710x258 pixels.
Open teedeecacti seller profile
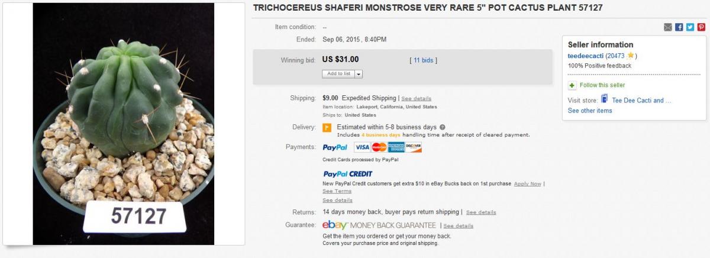[x=585, y=56]
